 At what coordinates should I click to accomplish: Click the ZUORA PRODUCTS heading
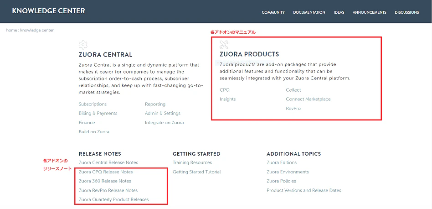tap(249, 54)
